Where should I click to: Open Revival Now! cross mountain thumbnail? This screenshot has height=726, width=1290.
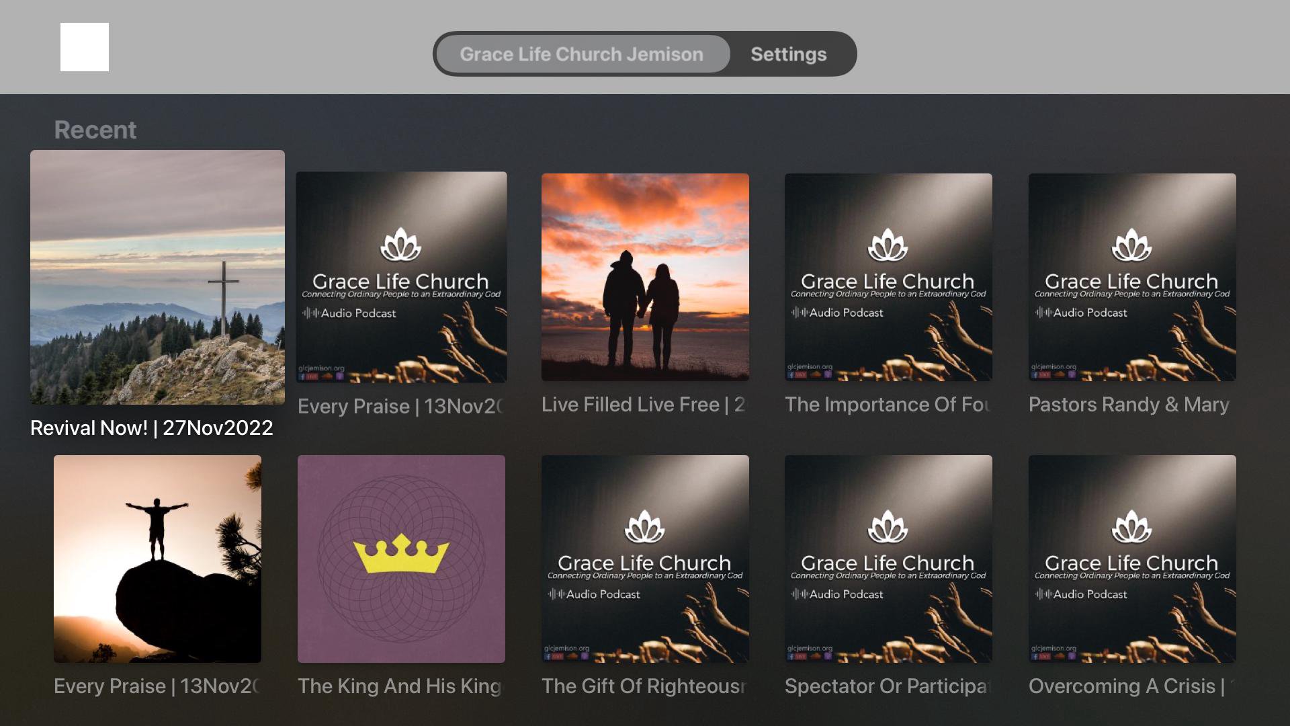point(157,277)
